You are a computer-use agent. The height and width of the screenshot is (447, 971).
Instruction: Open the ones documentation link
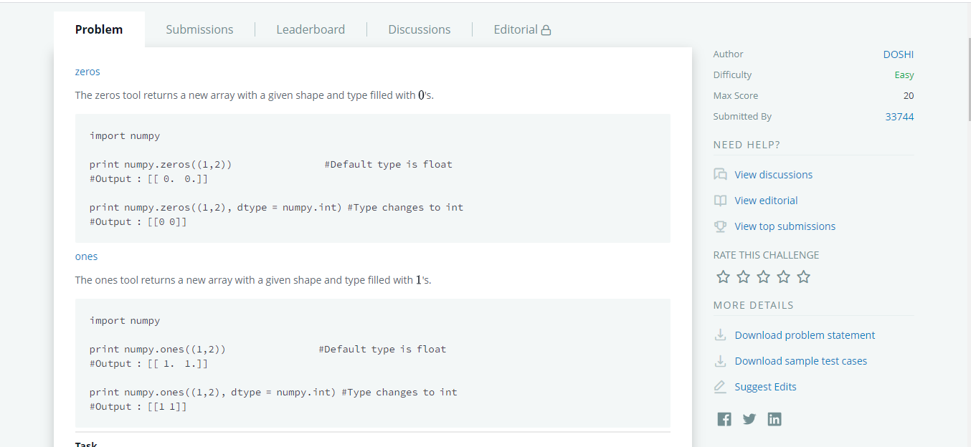click(x=86, y=256)
